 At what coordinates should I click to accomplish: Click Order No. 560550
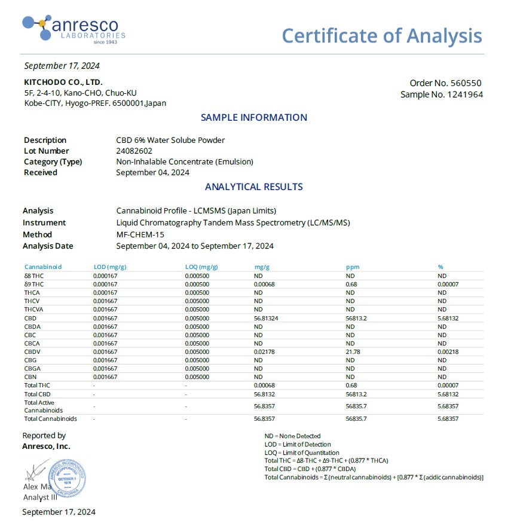[x=445, y=83]
